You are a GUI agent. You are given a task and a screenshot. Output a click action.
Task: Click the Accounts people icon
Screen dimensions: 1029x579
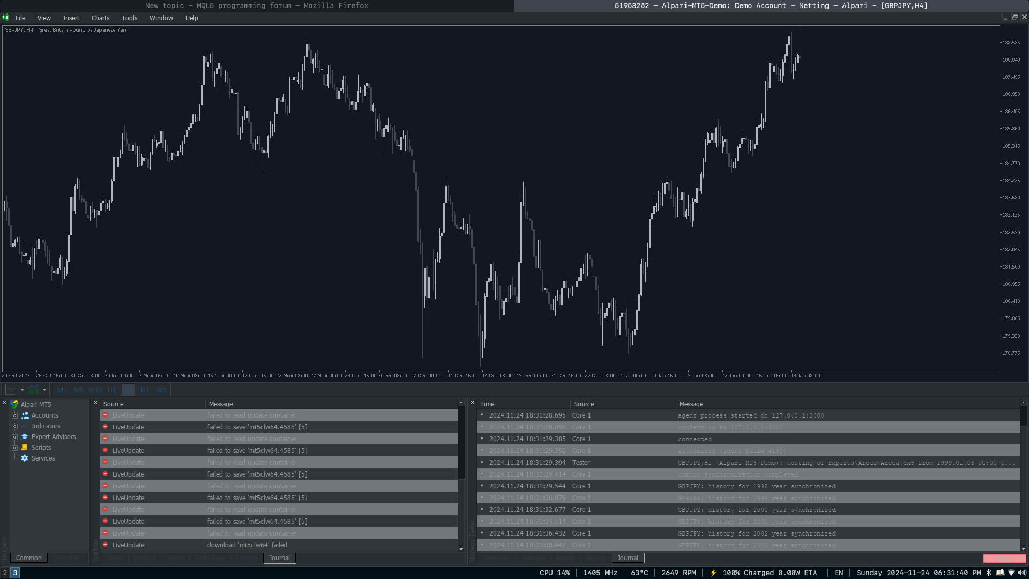click(25, 415)
